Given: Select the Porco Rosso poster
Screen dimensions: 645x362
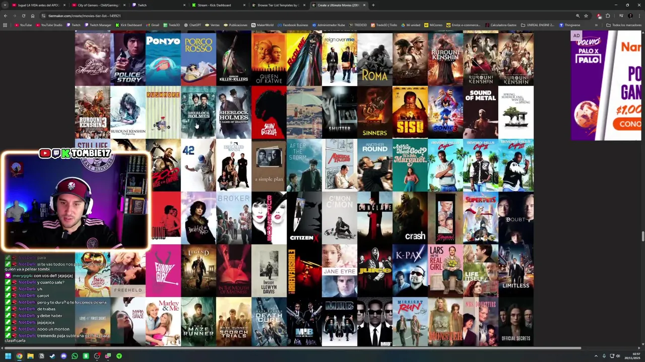Looking at the screenshot, I should 198,58.
